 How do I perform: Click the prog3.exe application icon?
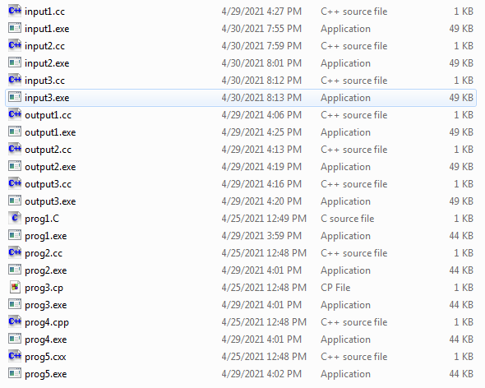15,304
